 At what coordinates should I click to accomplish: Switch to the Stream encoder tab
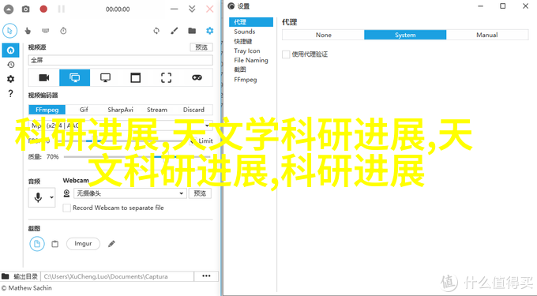pos(157,110)
